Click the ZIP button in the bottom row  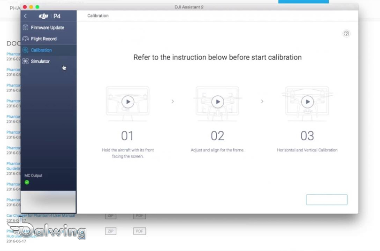(x=111, y=231)
